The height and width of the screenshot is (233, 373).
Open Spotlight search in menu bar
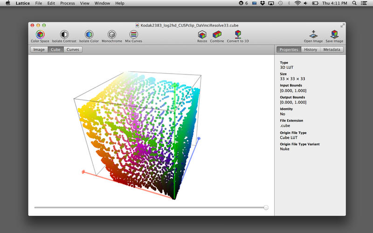click(x=353, y=3)
